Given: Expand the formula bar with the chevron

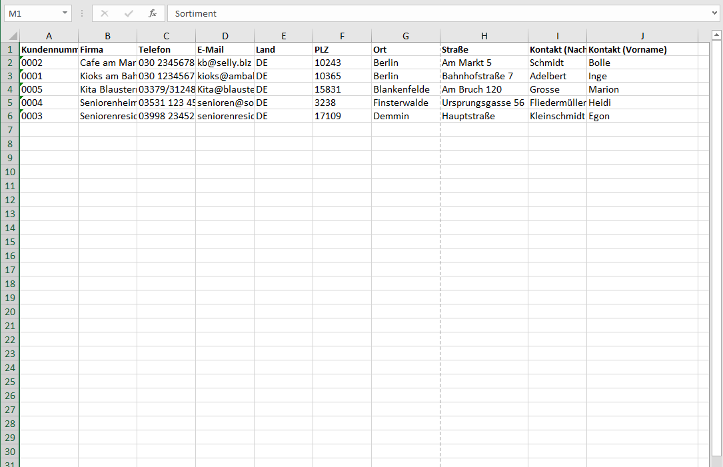Looking at the screenshot, I should click(714, 13).
